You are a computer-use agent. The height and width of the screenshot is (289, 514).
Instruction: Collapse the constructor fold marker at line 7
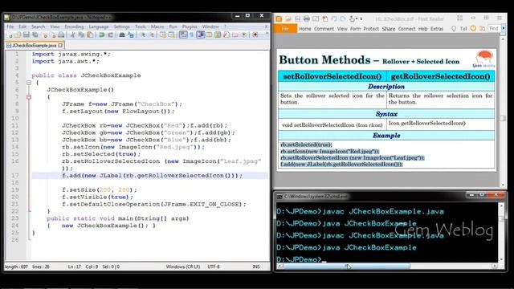point(29,97)
